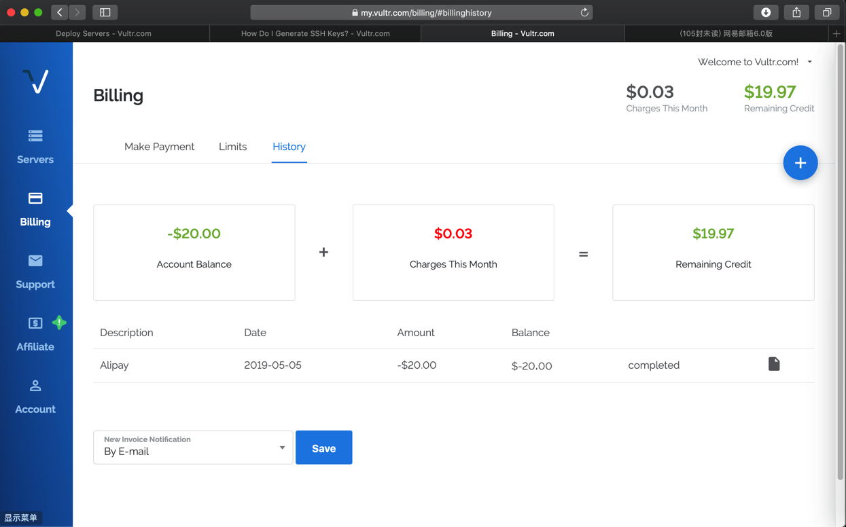Click the Billing page heading
Image resolution: width=846 pixels, height=527 pixels.
click(x=118, y=96)
